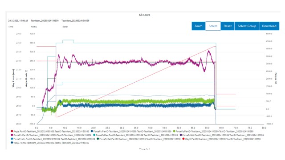This screenshot has height=160, width=285.
Task: Click the -1000.0 tick on Forces axis
Action: pos(269,124)
